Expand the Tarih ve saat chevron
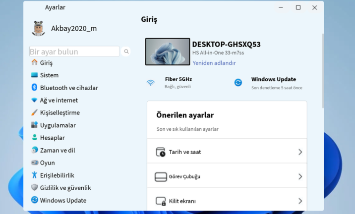The height and width of the screenshot is (214, 355). coord(300,152)
